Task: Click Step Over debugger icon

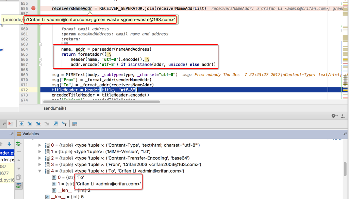Action: click(x=21, y=124)
